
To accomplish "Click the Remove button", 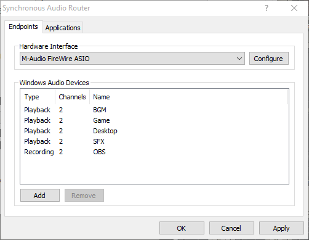I will coord(84,196).
